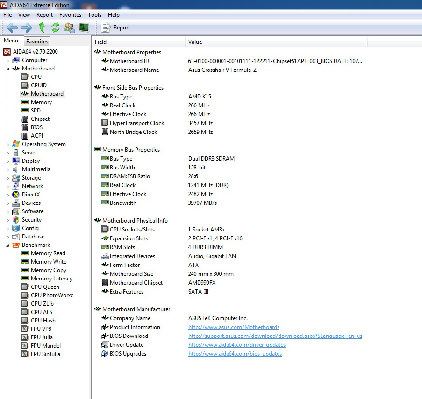
Task: Open the asus.com/Motherboards product link
Action: (x=234, y=327)
